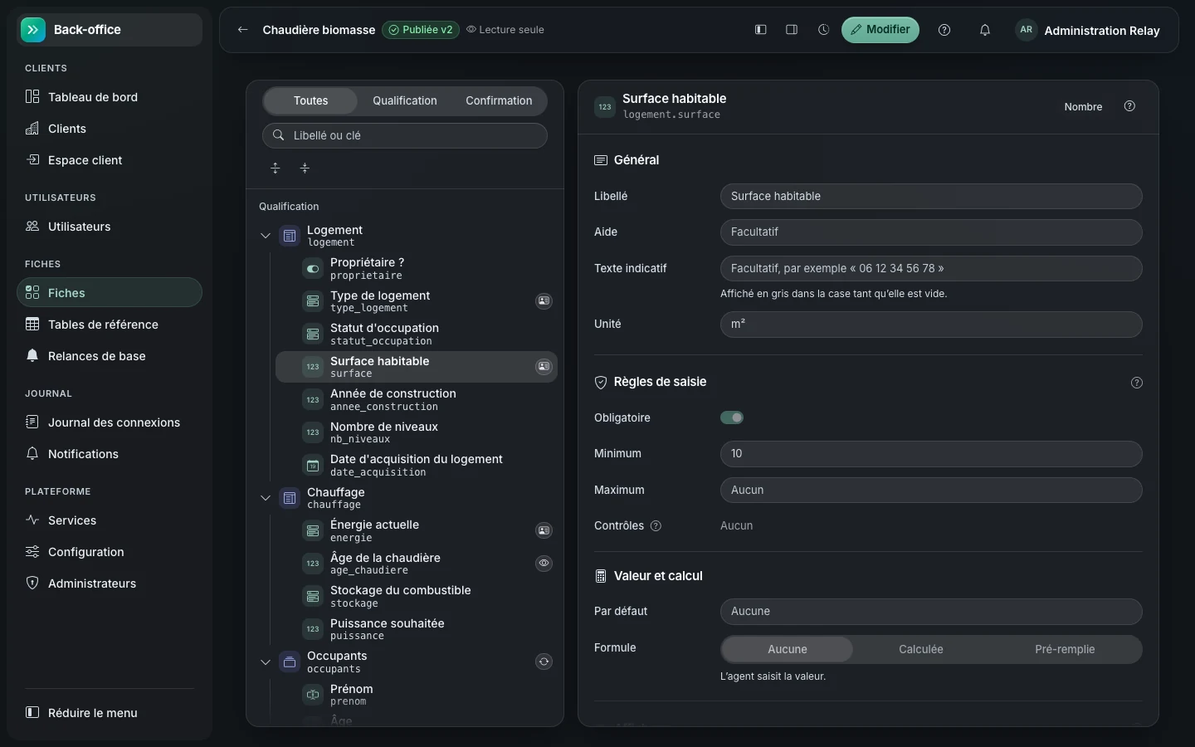The image size is (1195, 747).
Task: Open help icon next to Nombre type
Action: pos(1129,106)
